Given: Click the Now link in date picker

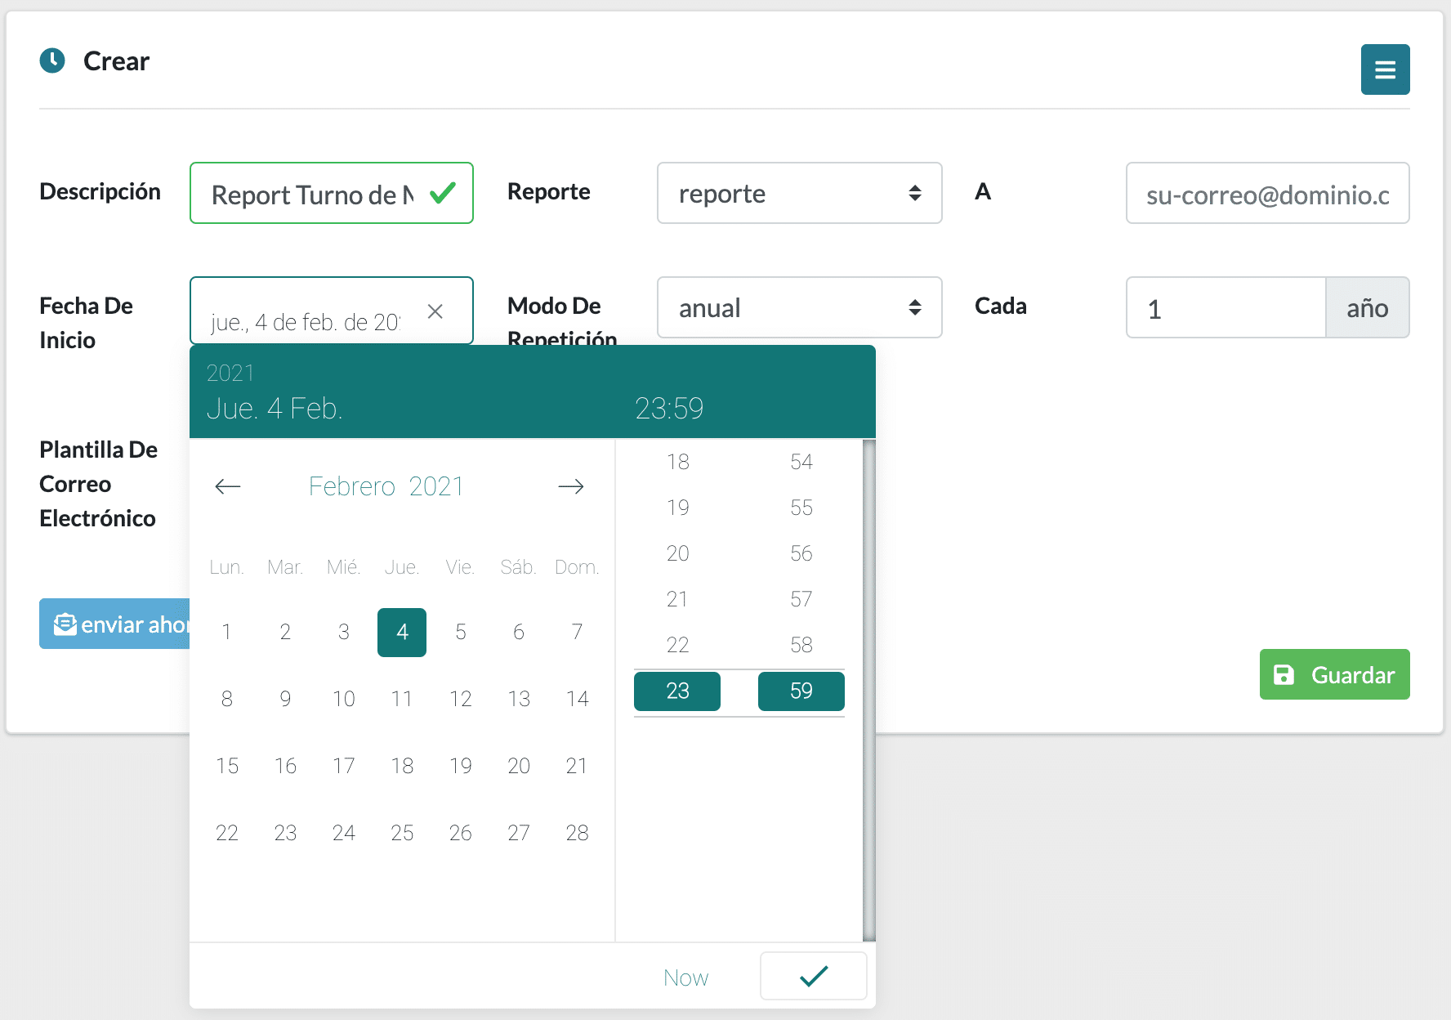Looking at the screenshot, I should tap(685, 977).
